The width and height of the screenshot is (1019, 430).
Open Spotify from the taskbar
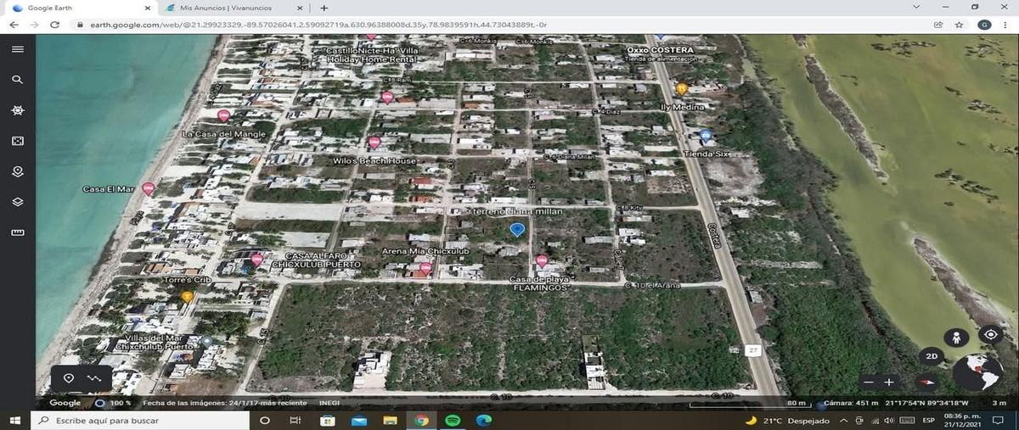[453, 420]
